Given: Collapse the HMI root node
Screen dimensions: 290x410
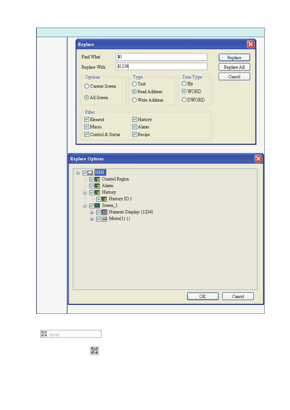Looking at the screenshot, I should (78, 173).
